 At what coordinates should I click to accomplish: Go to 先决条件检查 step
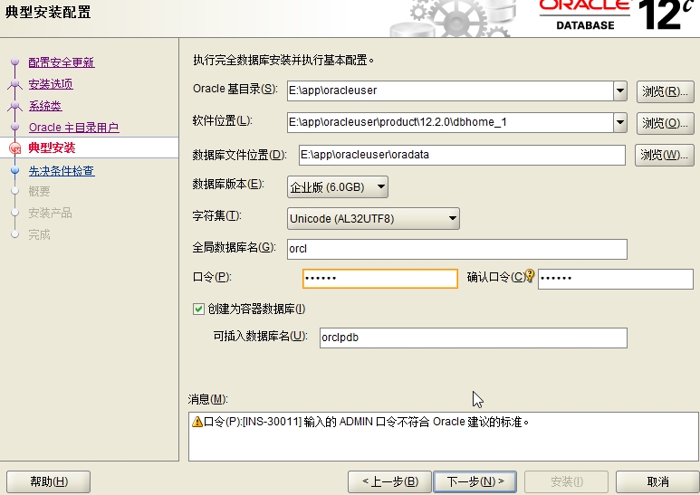[x=62, y=171]
